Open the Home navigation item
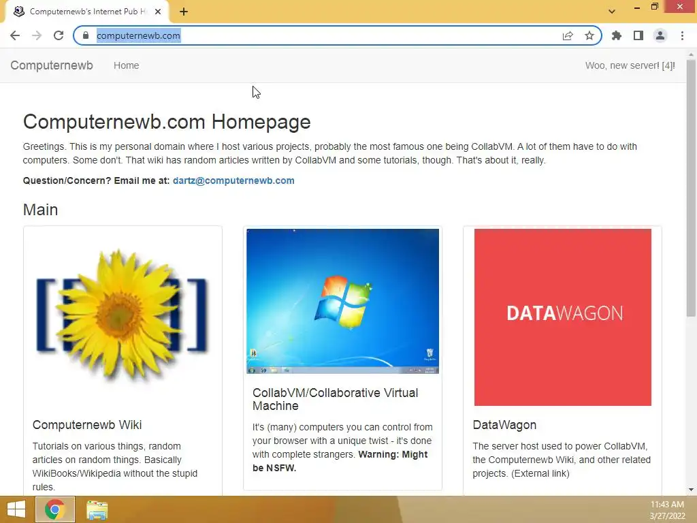 [126, 65]
